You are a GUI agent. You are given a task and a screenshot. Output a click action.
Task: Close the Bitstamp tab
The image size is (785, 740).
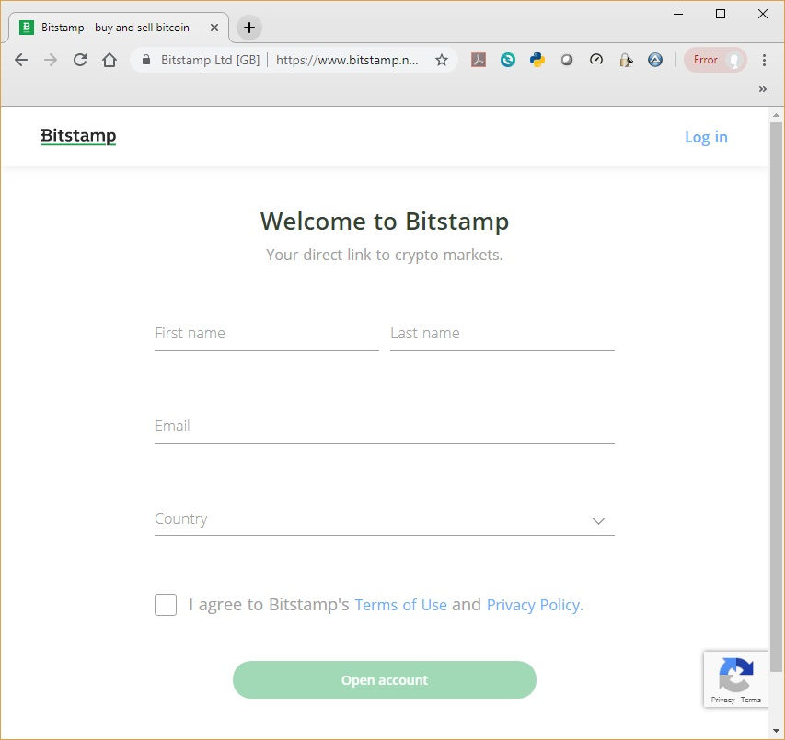point(214,28)
